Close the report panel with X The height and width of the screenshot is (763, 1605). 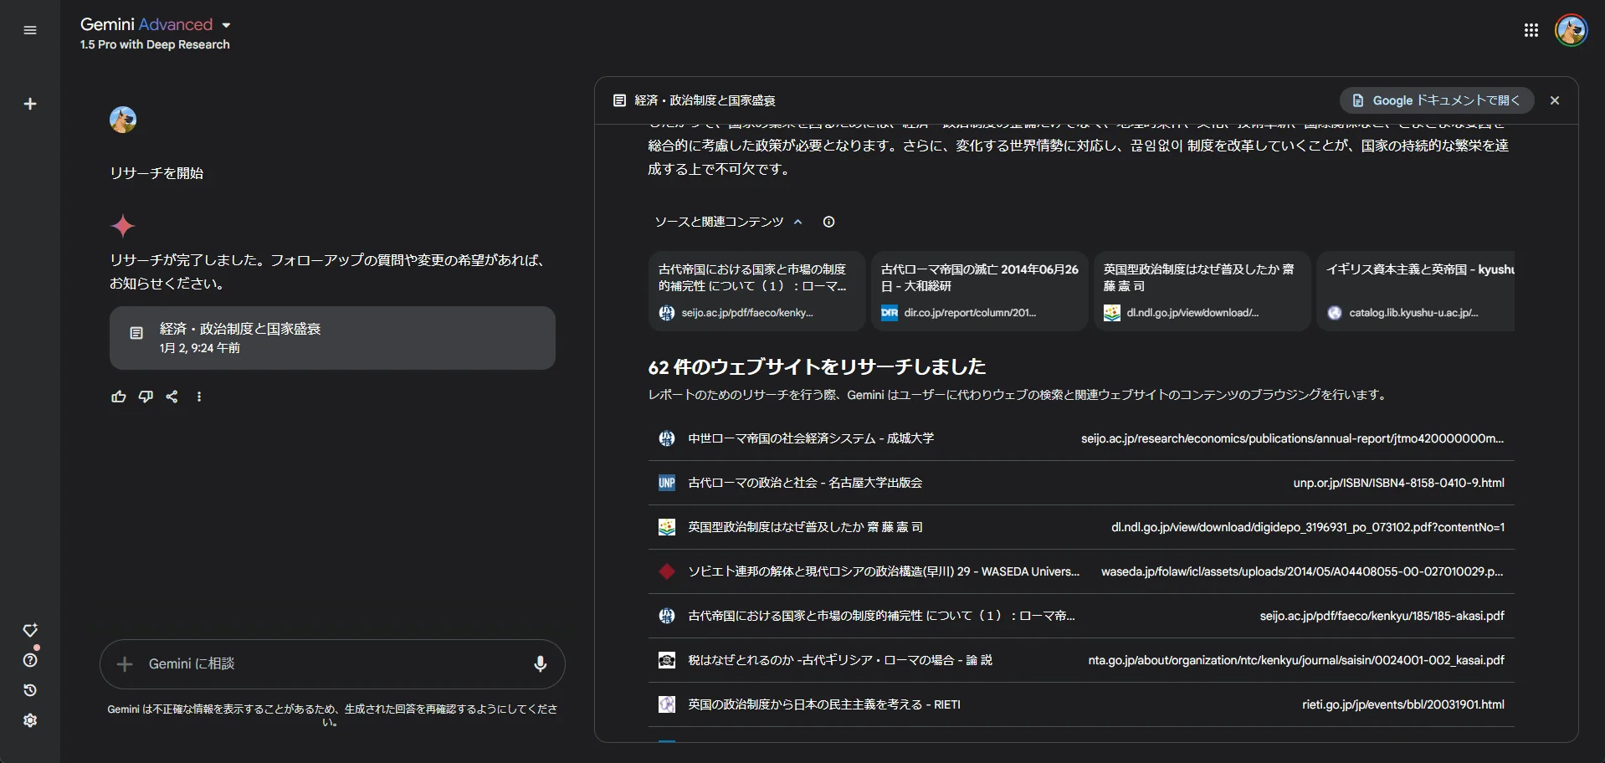1555,100
